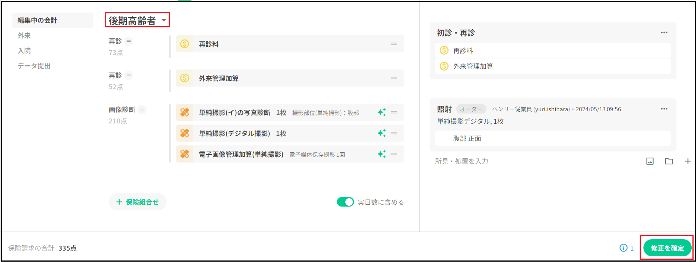Viewport: 697px width, 262px height.
Task: Click the 修正を確定 button
Action: point(667,248)
